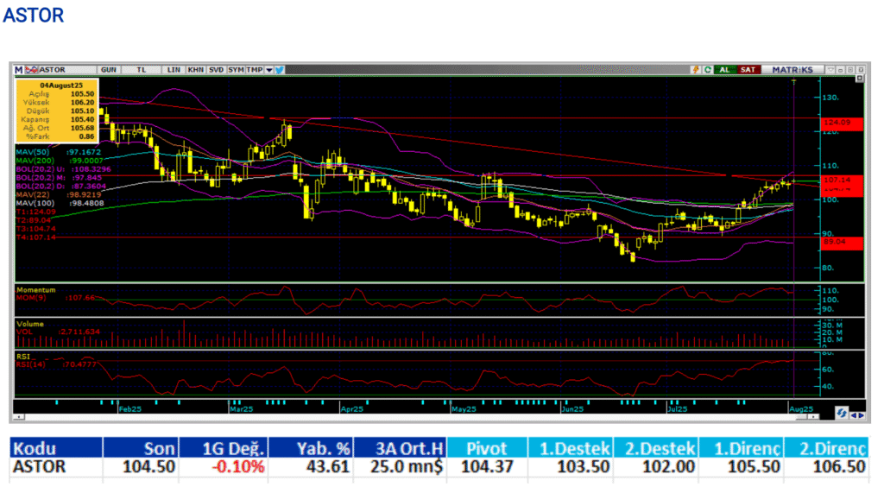Click the lightning bolt quick-order icon
The height and width of the screenshot is (487, 884).
coord(696,69)
